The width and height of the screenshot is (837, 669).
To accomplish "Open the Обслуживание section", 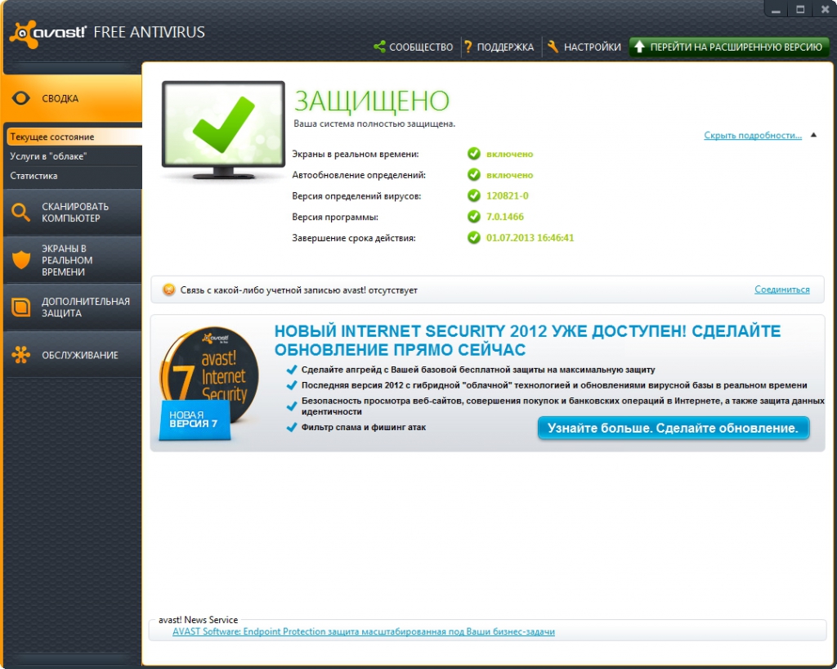I will [72, 355].
